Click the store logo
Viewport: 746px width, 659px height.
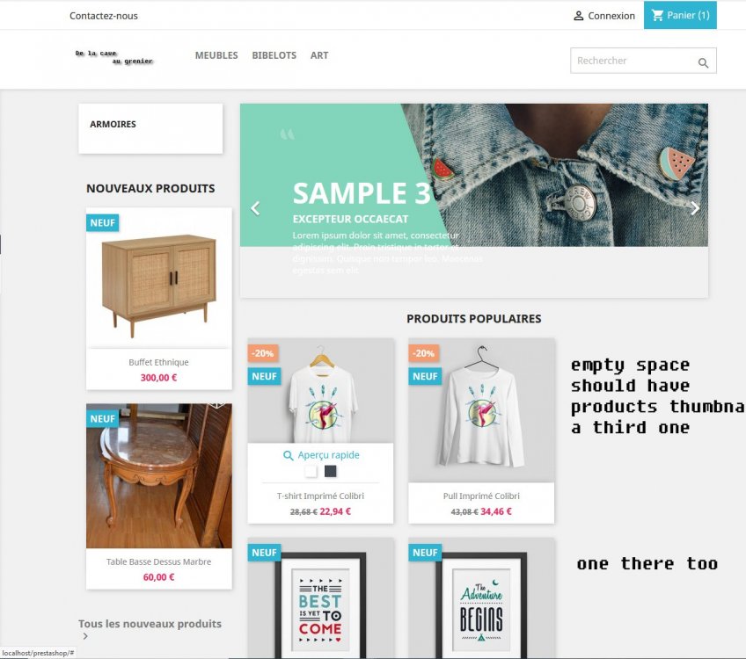114,57
